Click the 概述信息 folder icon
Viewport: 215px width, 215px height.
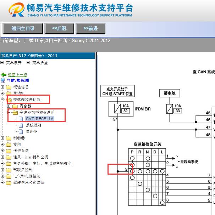(x=9, y=87)
